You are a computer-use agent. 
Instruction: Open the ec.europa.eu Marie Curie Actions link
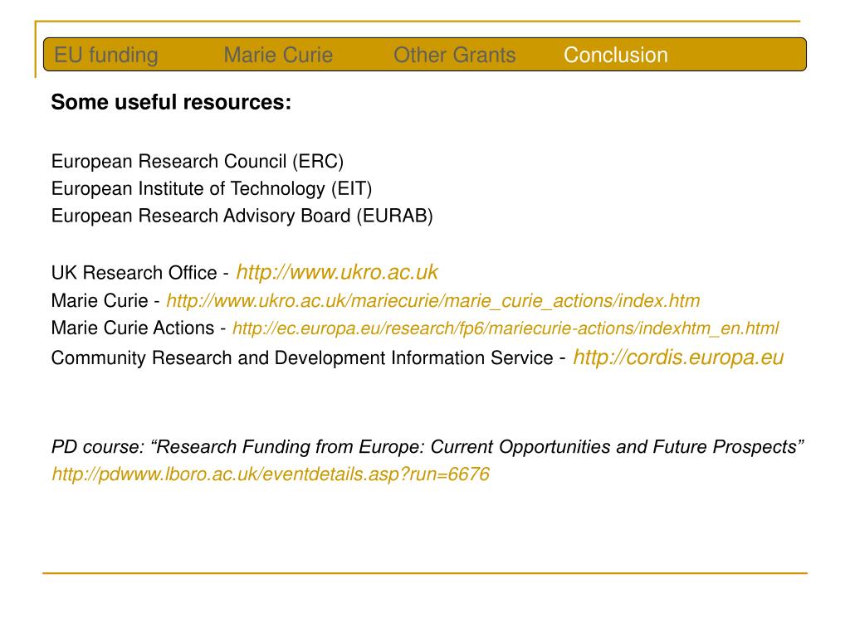tap(506, 328)
